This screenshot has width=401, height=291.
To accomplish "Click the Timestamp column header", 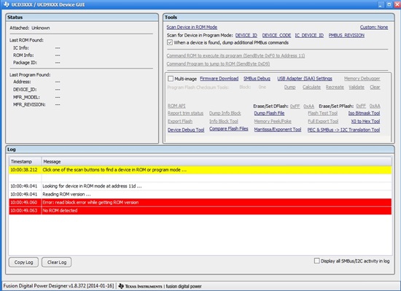I will tap(25, 162).
